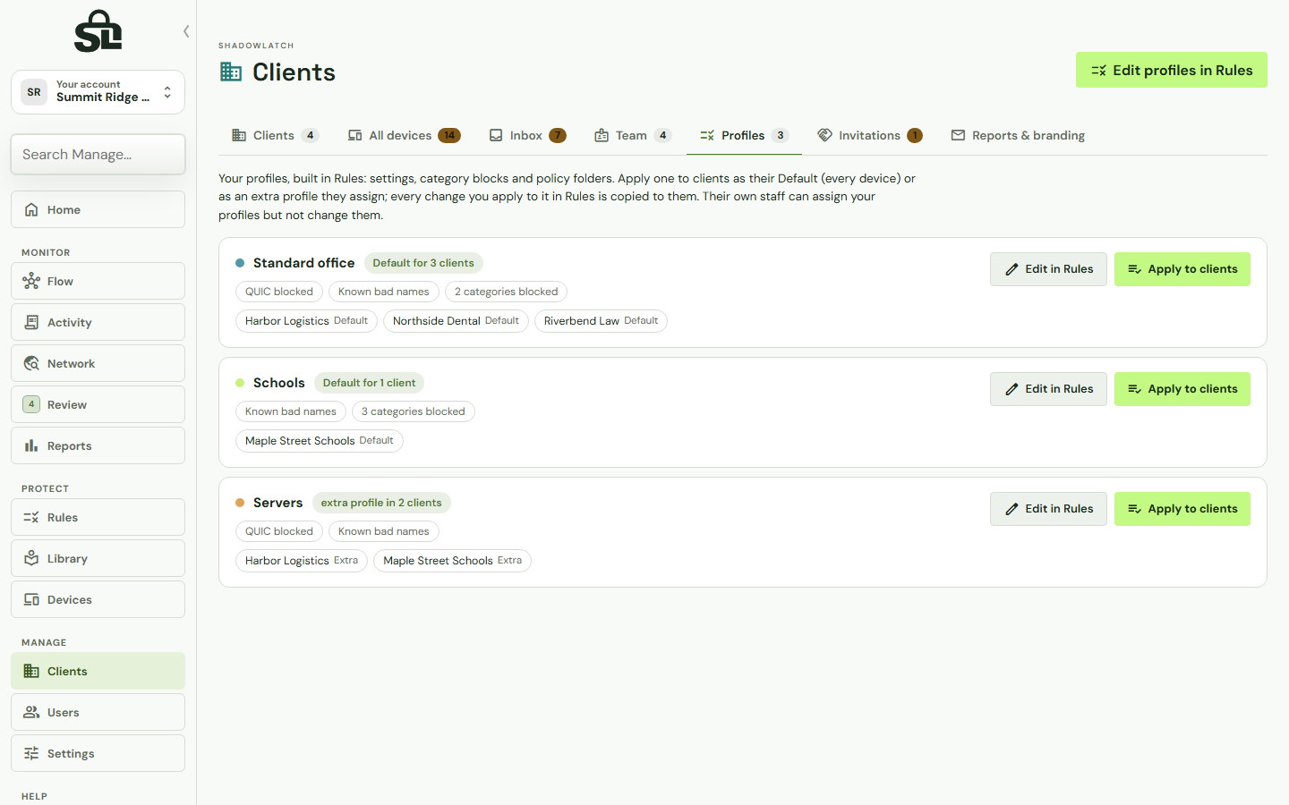Image resolution: width=1289 pixels, height=805 pixels.
Task: Click the Harbor Logistics Default chip
Action: (306, 321)
